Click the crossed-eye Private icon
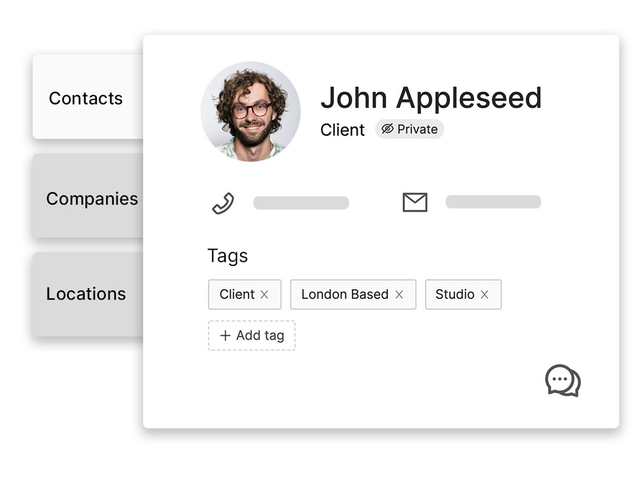637x478 pixels. [387, 129]
